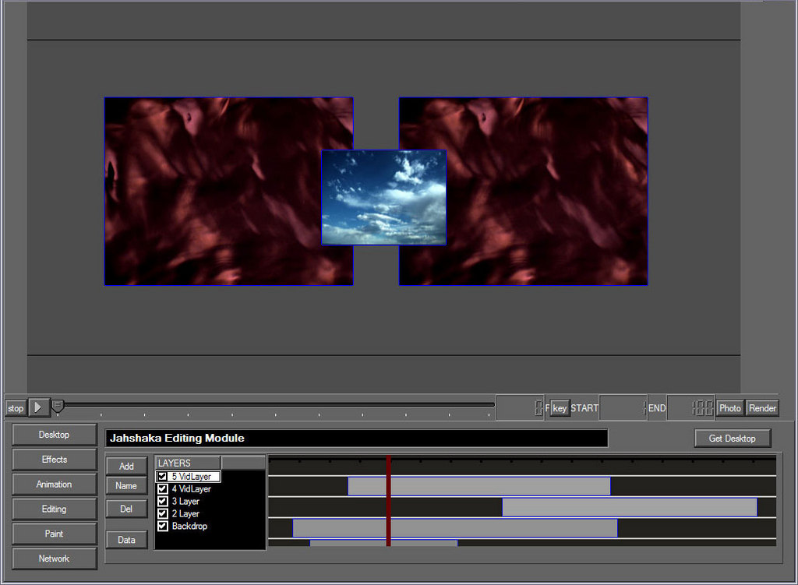Switch to the Paint module

point(55,534)
